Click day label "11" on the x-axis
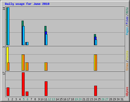Image resolution: width=130 pixels, height=102 pixels. click(x=46, y=99)
